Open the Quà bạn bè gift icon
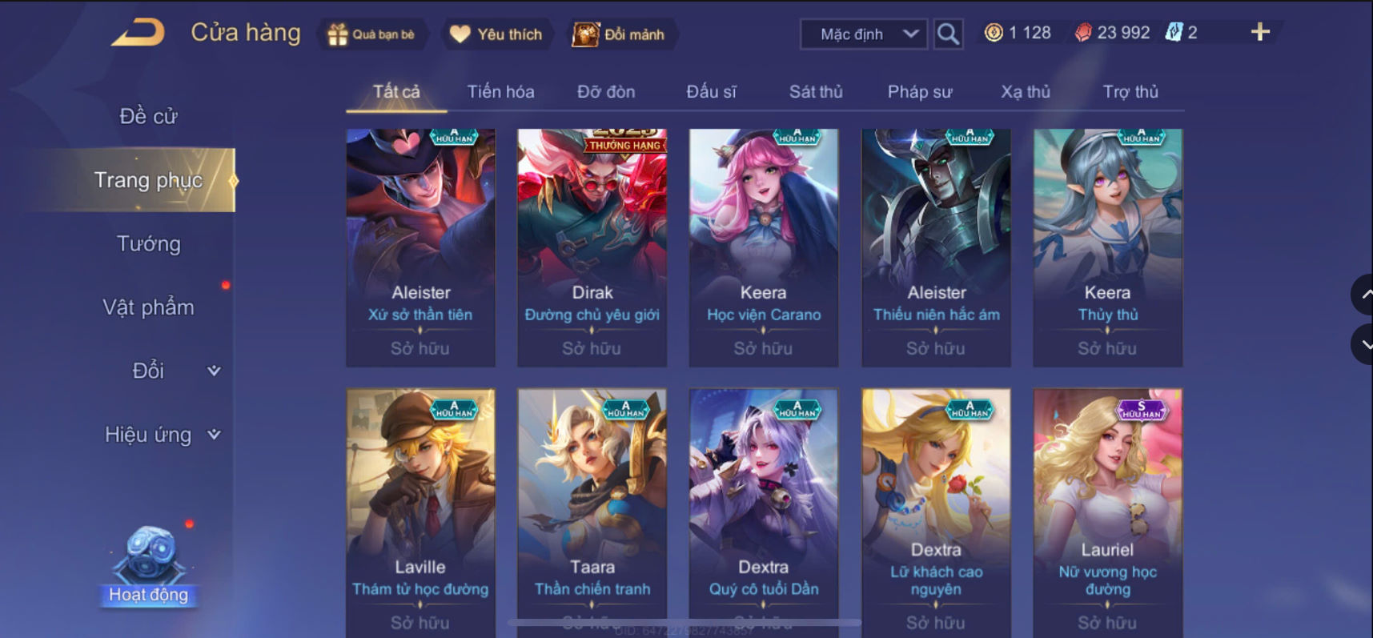This screenshot has height=638, width=1373. tap(338, 34)
